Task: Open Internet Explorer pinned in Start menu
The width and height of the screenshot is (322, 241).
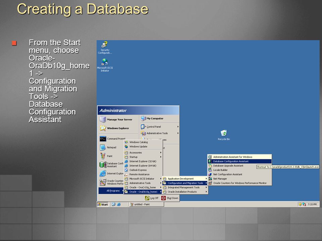Action: [x=111, y=174]
